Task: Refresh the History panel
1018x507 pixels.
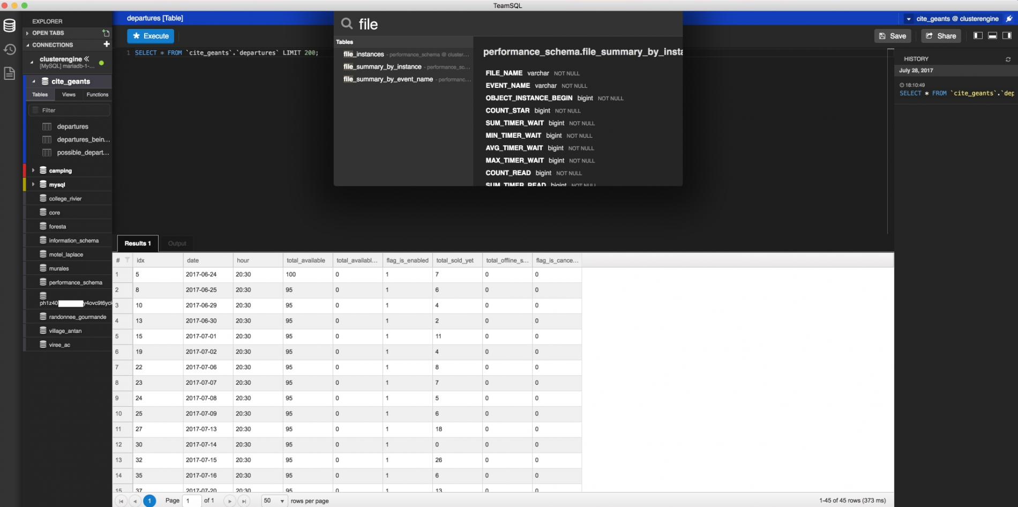Action: pos(1008,59)
